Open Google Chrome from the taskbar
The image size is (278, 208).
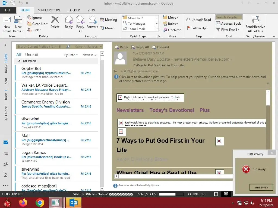coord(40,203)
